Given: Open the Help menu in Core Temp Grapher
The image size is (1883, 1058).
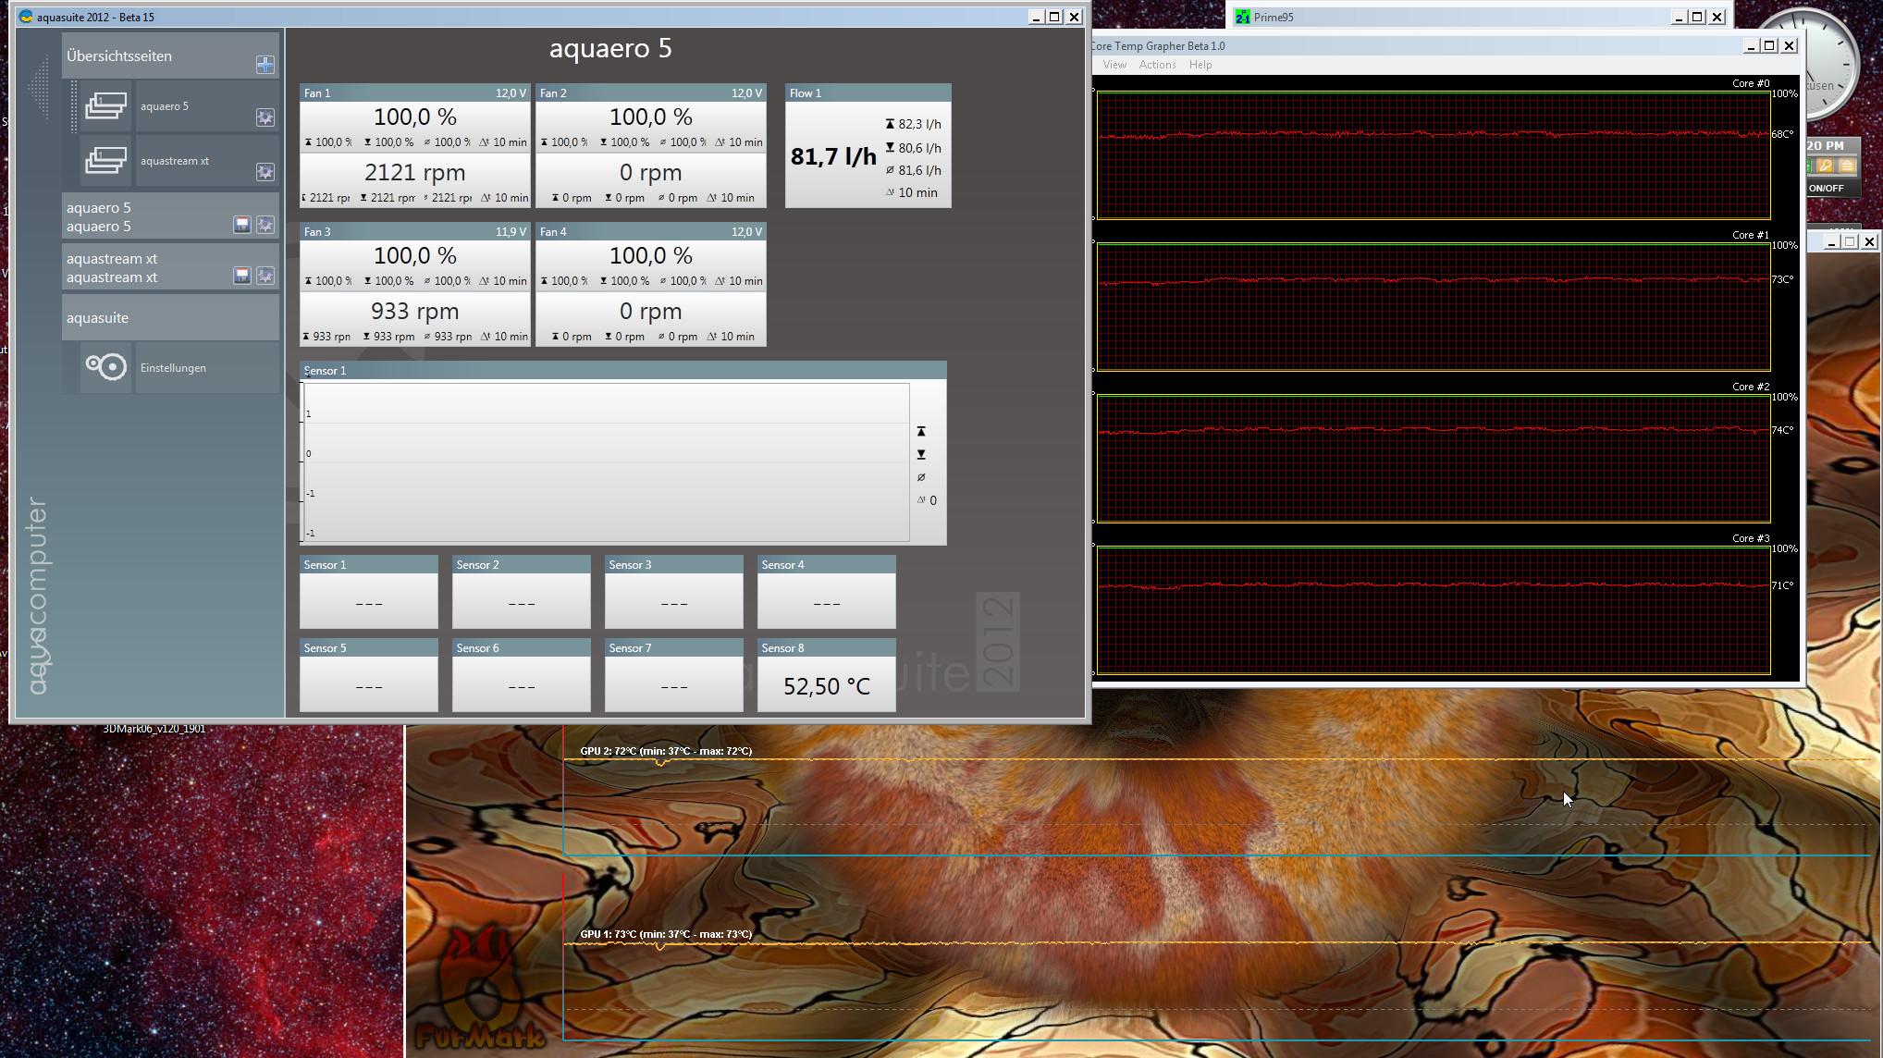Looking at the screenshot, I should click(x=1200, y=65).
